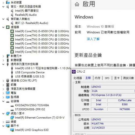The image size is (135, 135).
Task: Click the 韌體 category icon
Action: click(x=8, y=85)
